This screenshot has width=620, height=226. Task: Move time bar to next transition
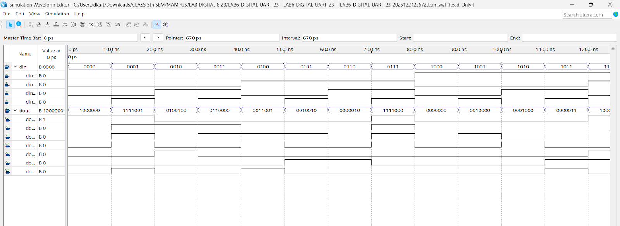[158, 38]
